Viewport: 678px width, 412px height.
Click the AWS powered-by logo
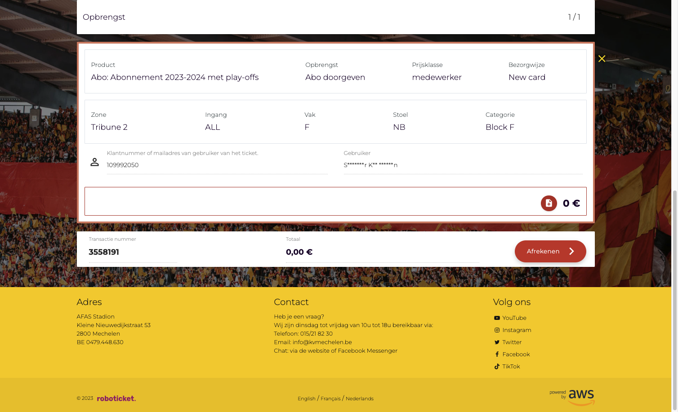tap(572, 398)
